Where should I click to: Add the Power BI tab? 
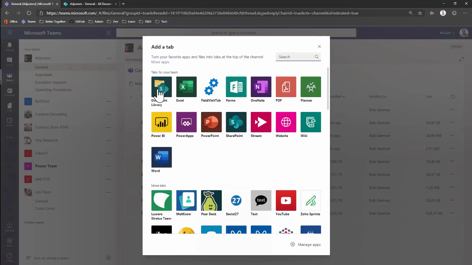point(162,122)
